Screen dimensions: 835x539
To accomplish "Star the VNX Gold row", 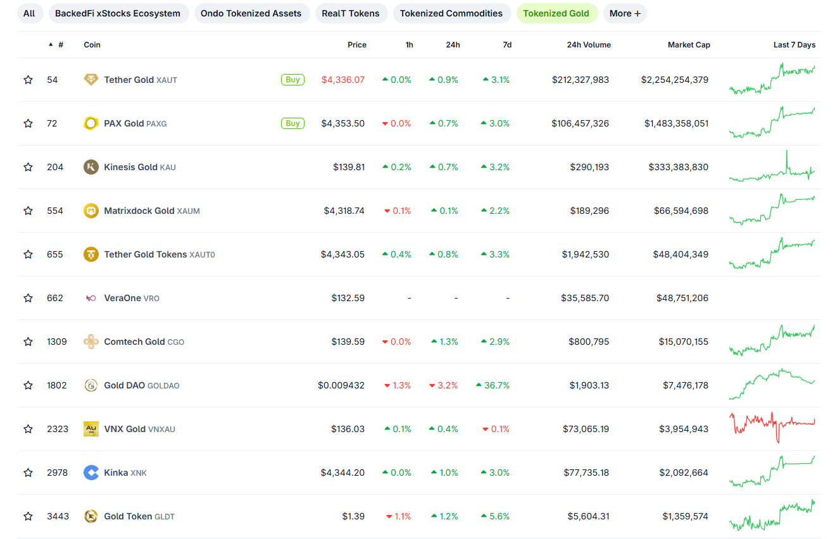I will (x=28, y=429).
